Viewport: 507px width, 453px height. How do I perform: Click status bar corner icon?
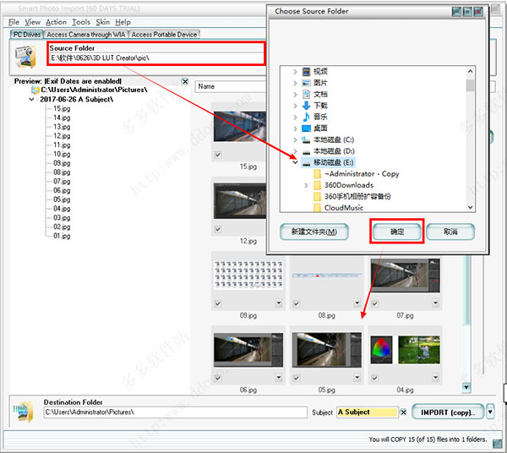pyautogui.click(x=497, y=444)
